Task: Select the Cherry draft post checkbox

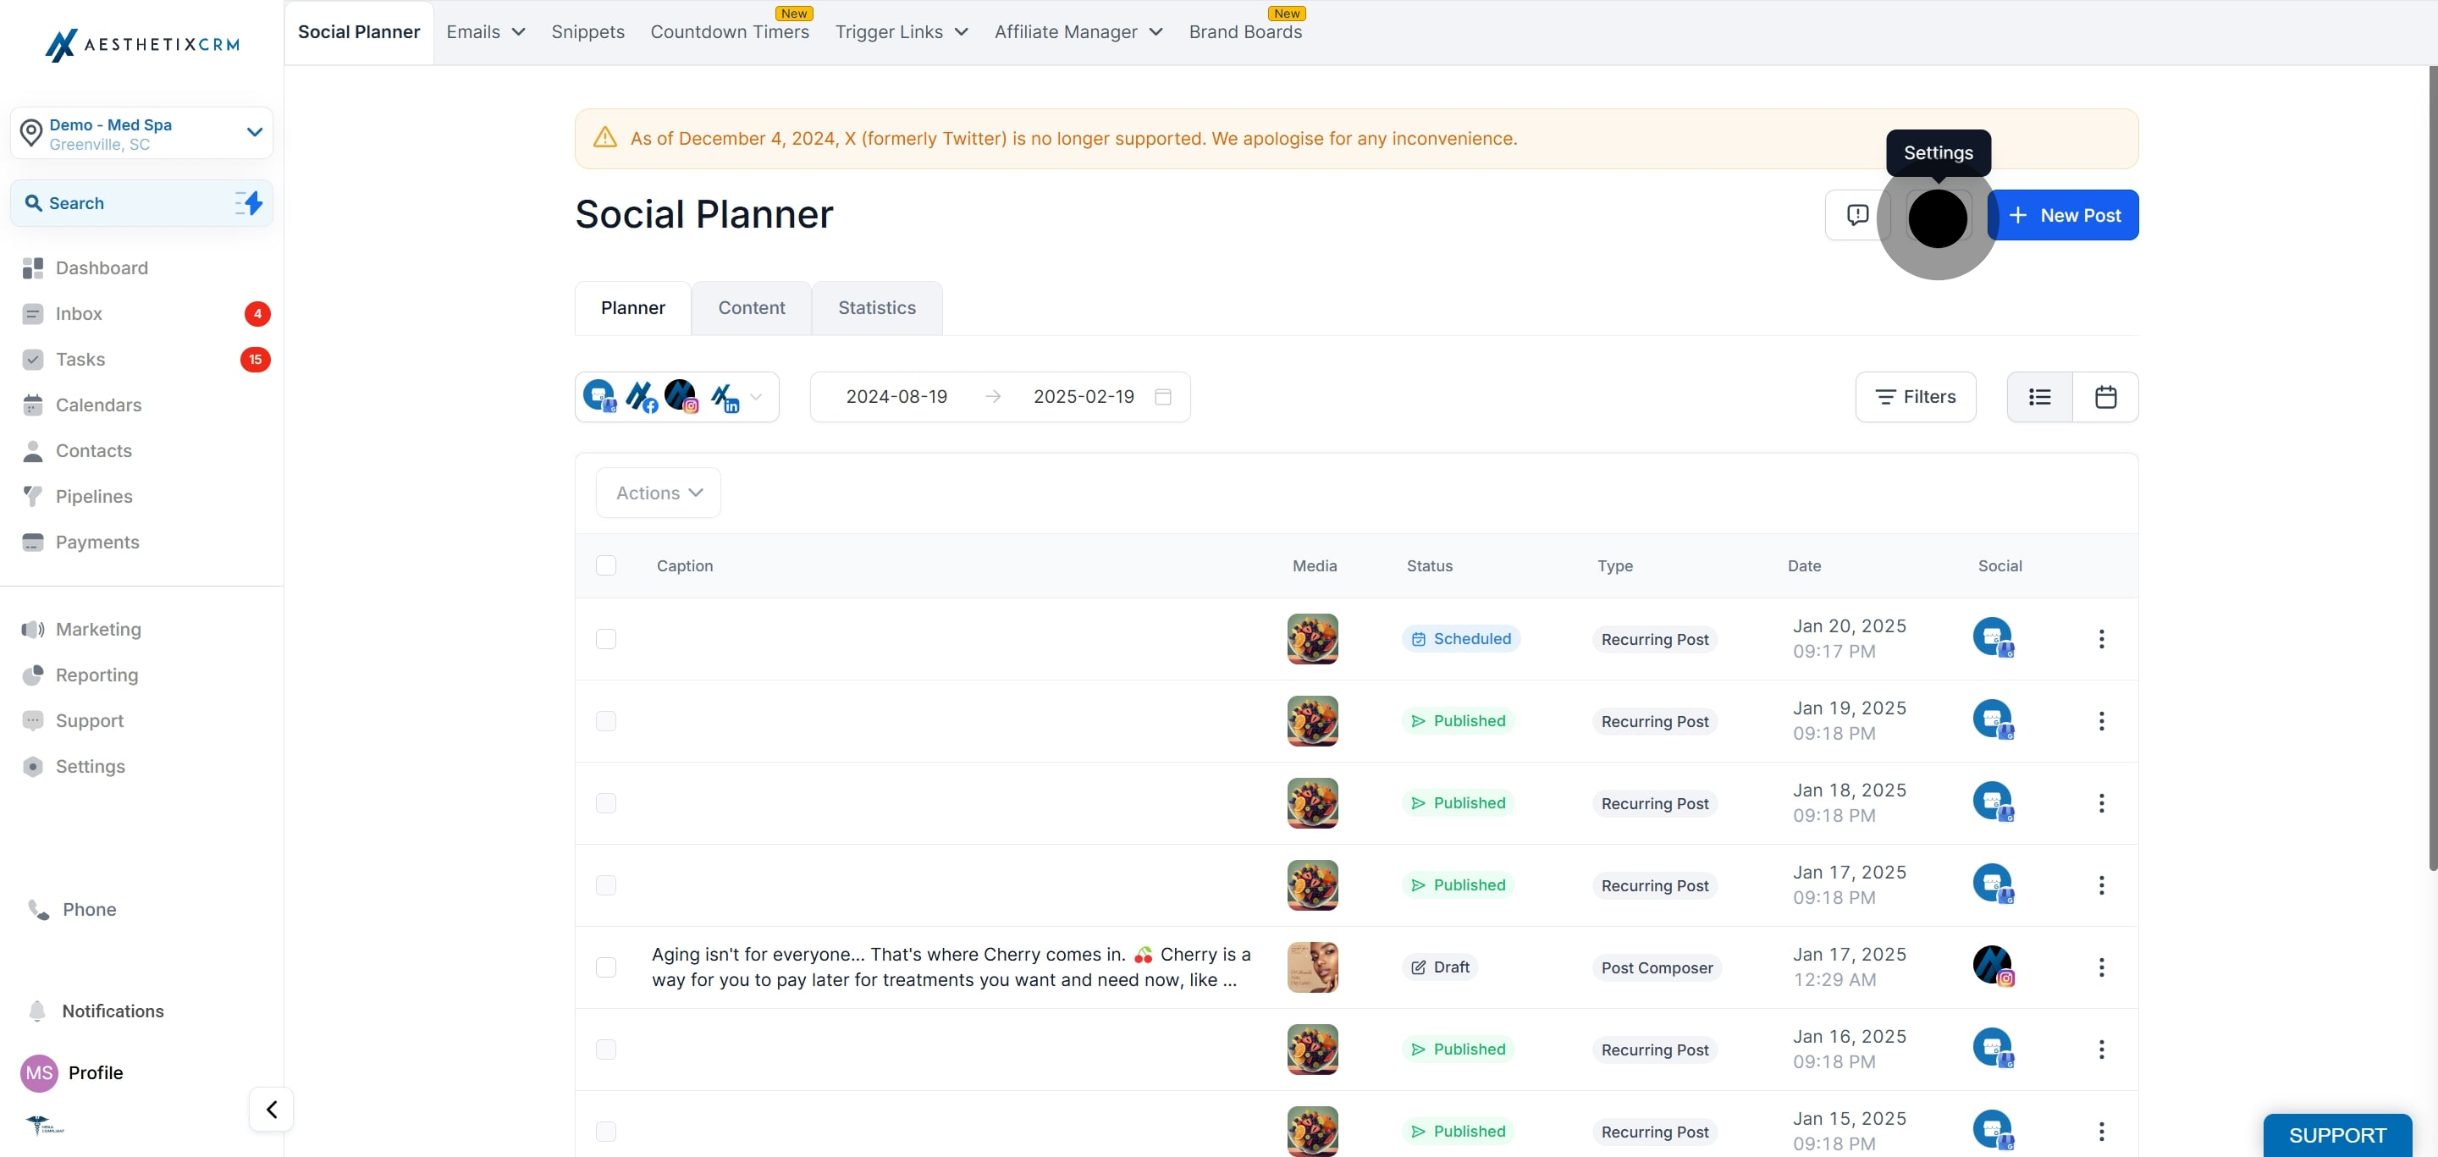Action: click(x=606, y=967)
